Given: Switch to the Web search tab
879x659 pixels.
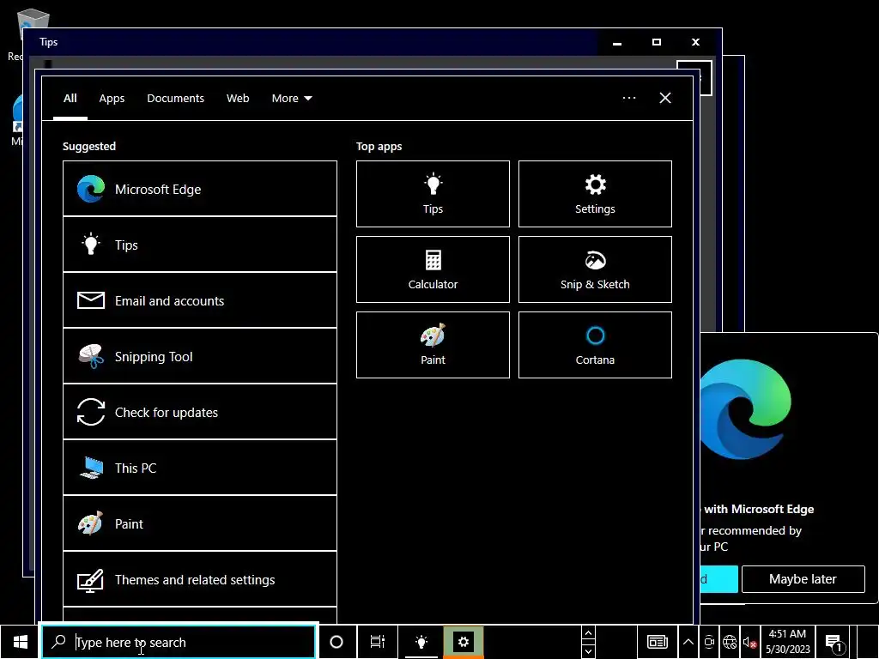Looking at the screenshot, I should [238, 98].
